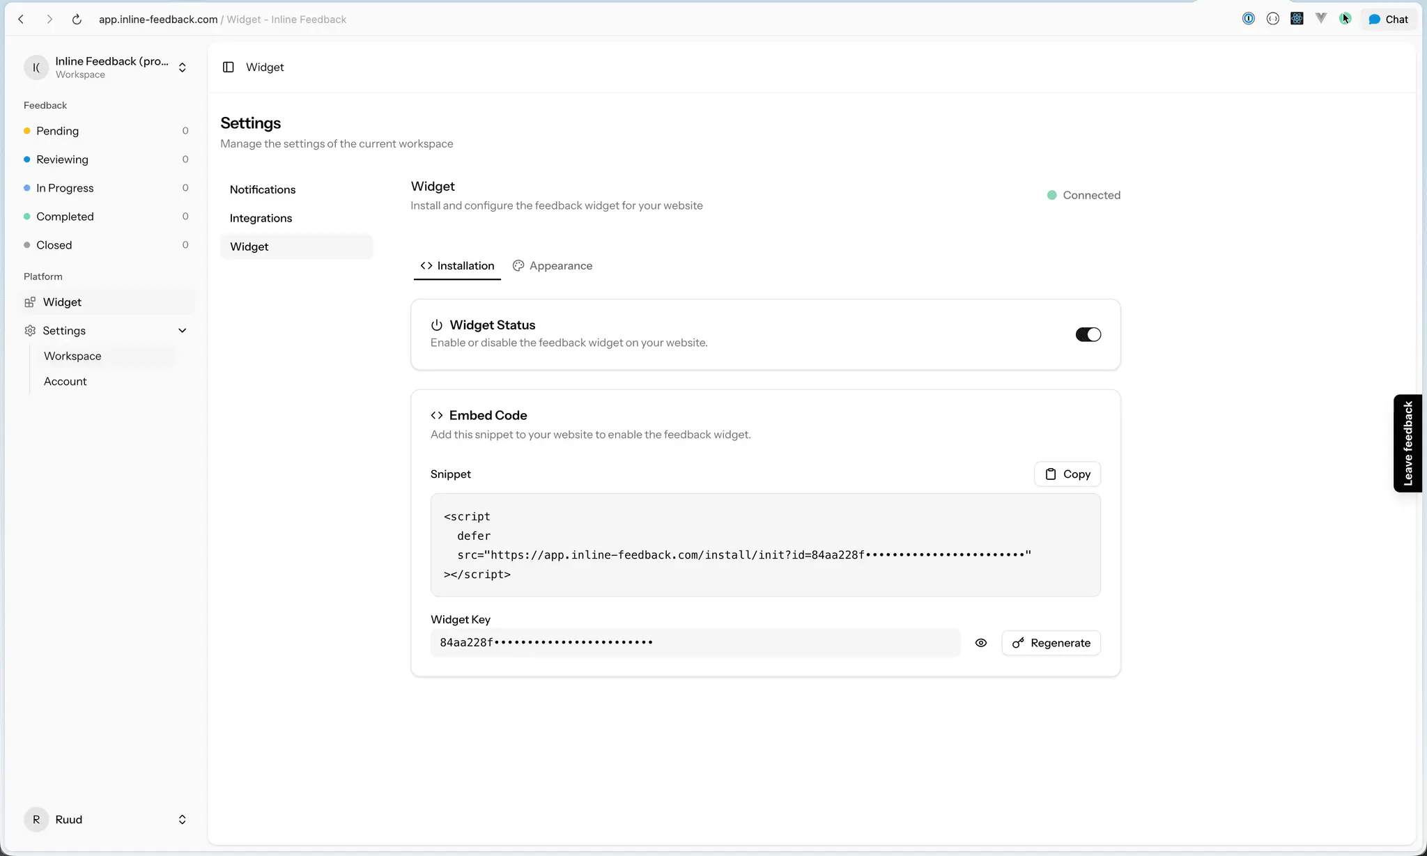1427x856 pixels.
Task: Switch to the Appearance tab
Action: 553,266
